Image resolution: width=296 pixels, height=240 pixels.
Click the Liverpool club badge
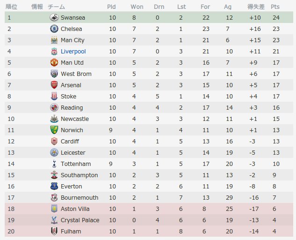54,52
